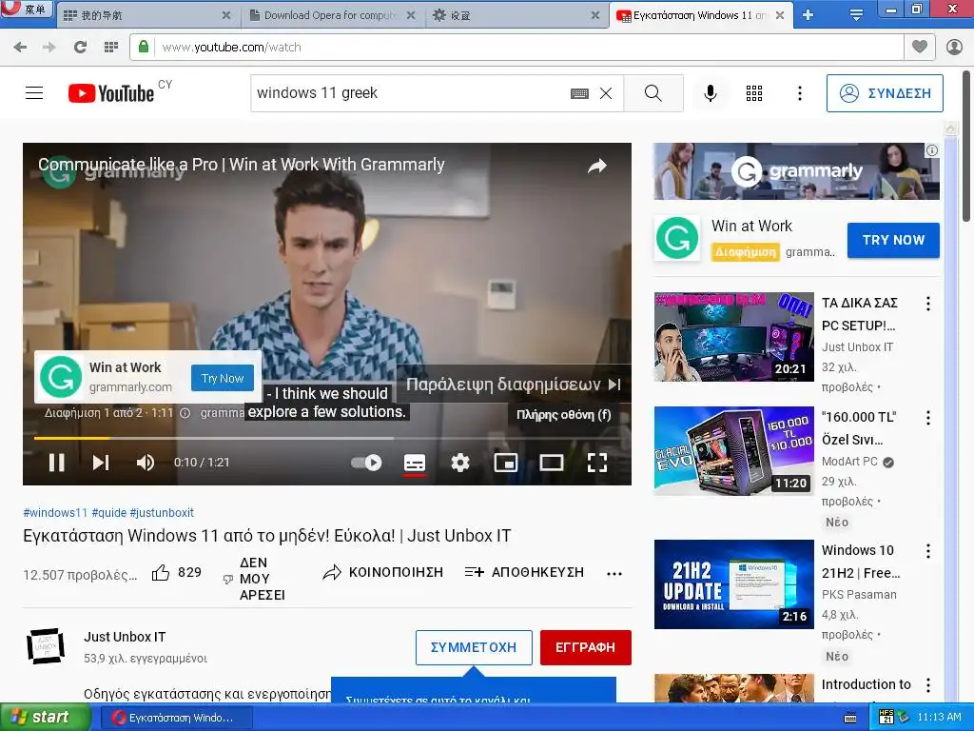The image size is (974, 731).
Task: Open the Speed Dial grid icon
Action: [111, 48]
